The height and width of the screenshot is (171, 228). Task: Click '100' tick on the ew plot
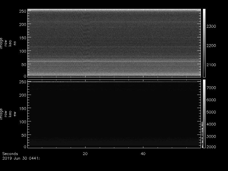(x=23, y=122)
